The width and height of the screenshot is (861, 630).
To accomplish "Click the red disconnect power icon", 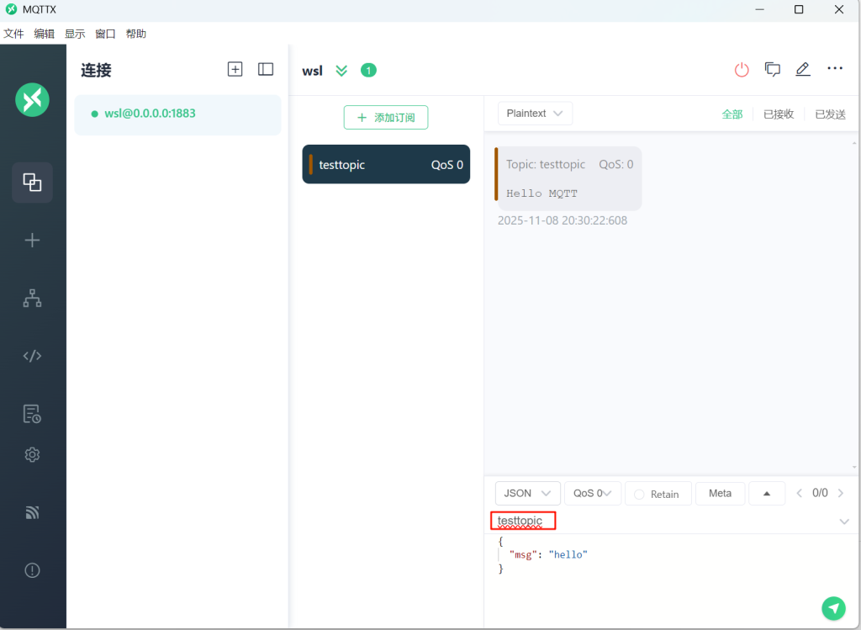I will (x=741, y=70).
